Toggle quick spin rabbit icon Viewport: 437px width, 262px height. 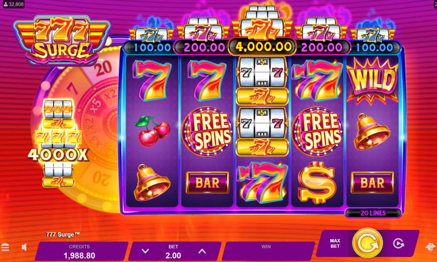tap(431, 247)
